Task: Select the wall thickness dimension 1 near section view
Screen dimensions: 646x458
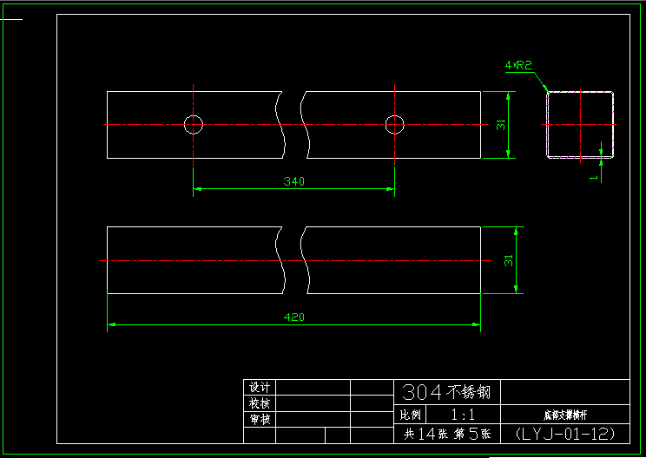Action: point(594,177)
